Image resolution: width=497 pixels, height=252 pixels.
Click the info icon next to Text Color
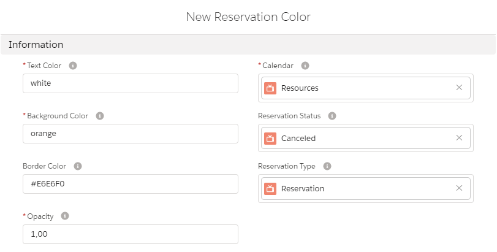pos(73,66)
